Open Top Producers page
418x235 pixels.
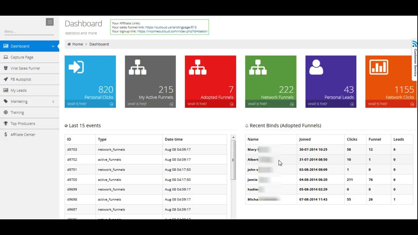tap(29, 123)
